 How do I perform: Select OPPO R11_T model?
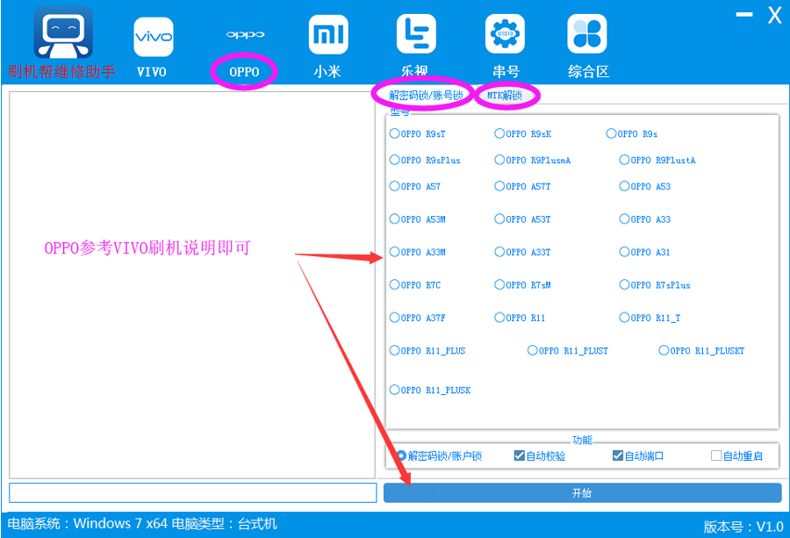click(x=650, y=318)
